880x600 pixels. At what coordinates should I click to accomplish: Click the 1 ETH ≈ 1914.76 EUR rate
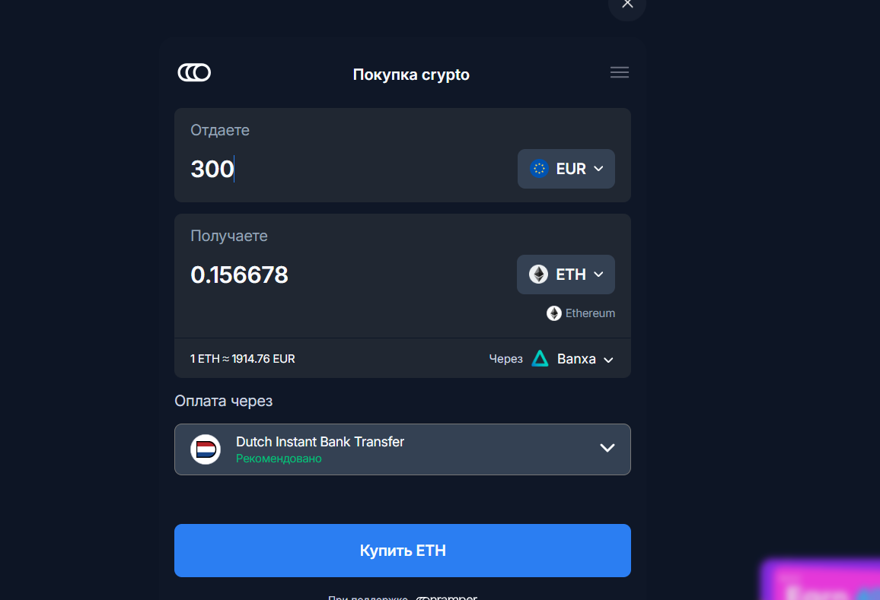(x=242, y=359)
